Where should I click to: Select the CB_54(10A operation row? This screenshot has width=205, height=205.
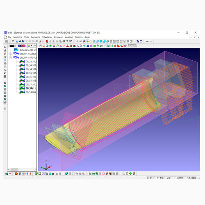28,65
